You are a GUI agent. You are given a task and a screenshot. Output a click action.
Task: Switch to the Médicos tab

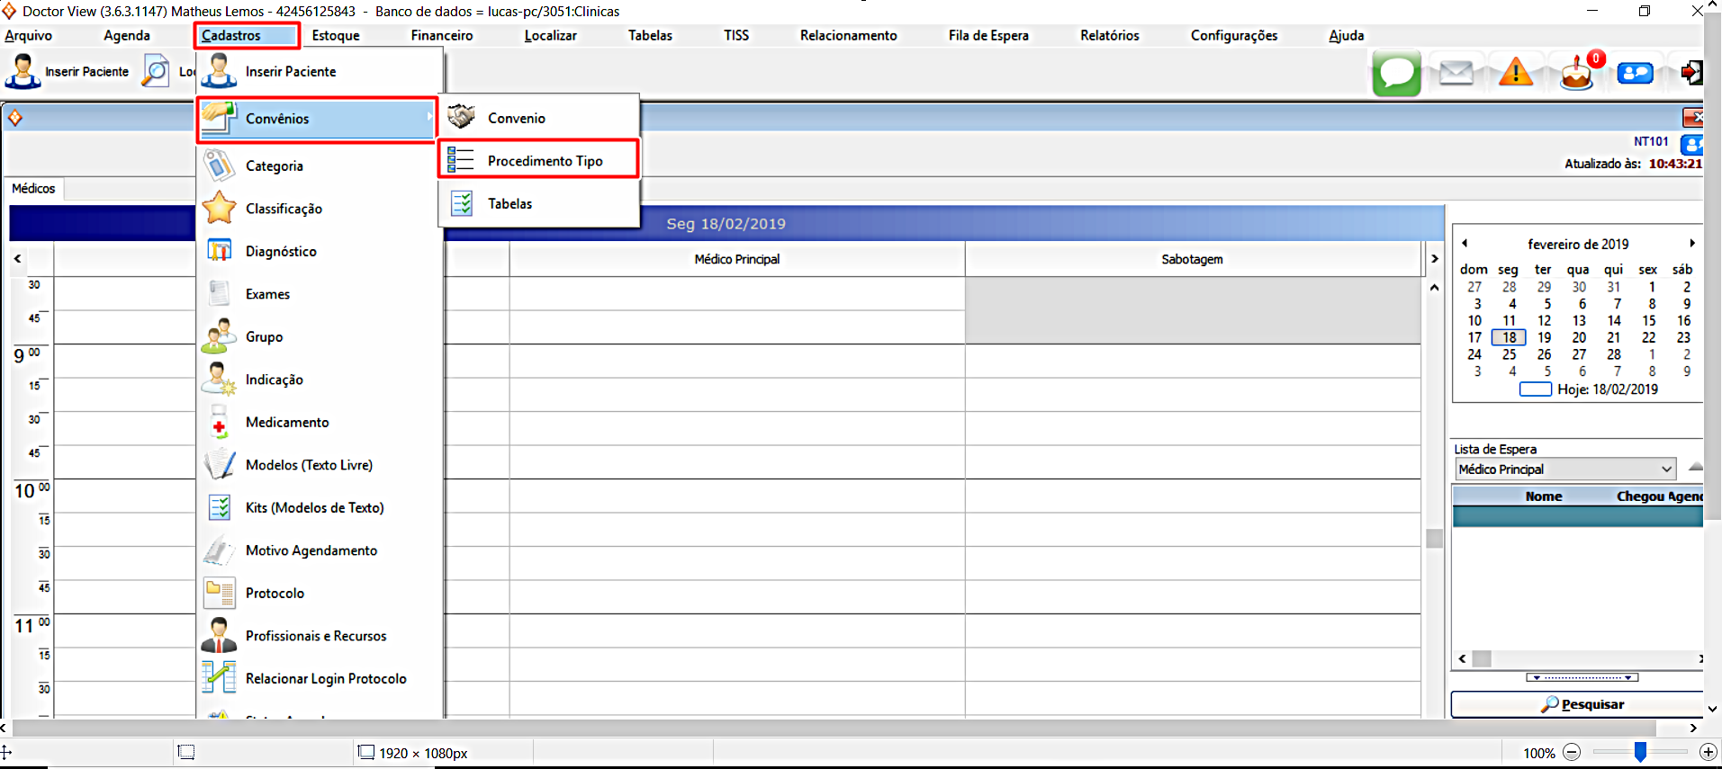[33, 189]
